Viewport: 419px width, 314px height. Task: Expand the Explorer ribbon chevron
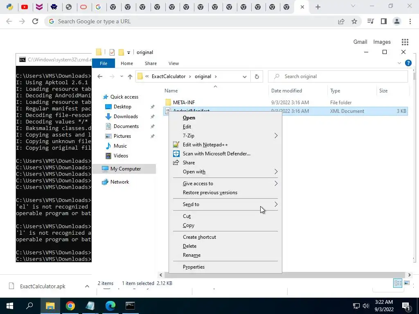pyautogui.click(x=399, y=63)
